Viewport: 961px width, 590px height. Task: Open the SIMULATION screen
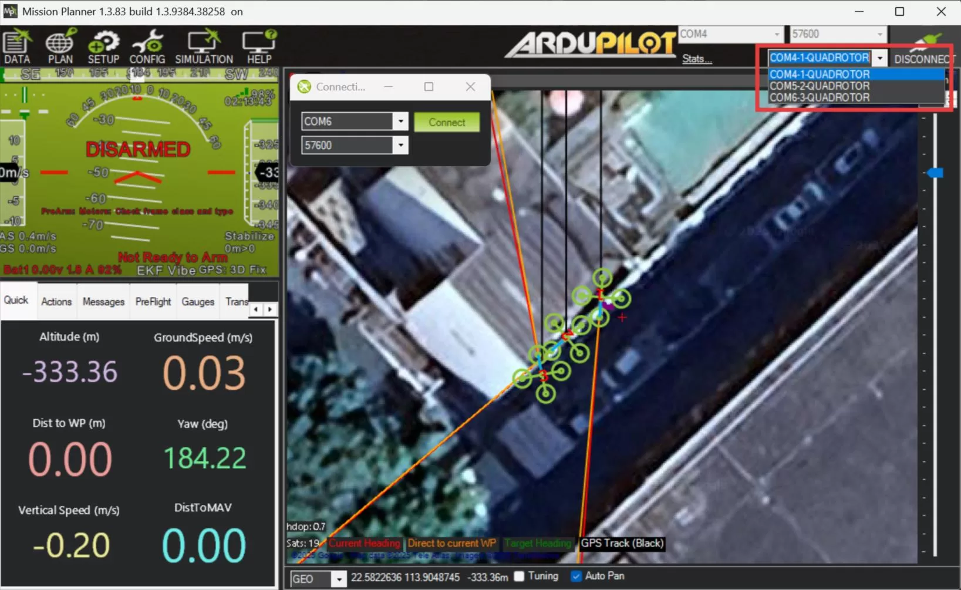click(x=204, y=46)
